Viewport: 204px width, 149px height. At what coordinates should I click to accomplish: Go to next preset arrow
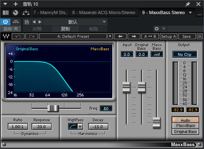40,22
